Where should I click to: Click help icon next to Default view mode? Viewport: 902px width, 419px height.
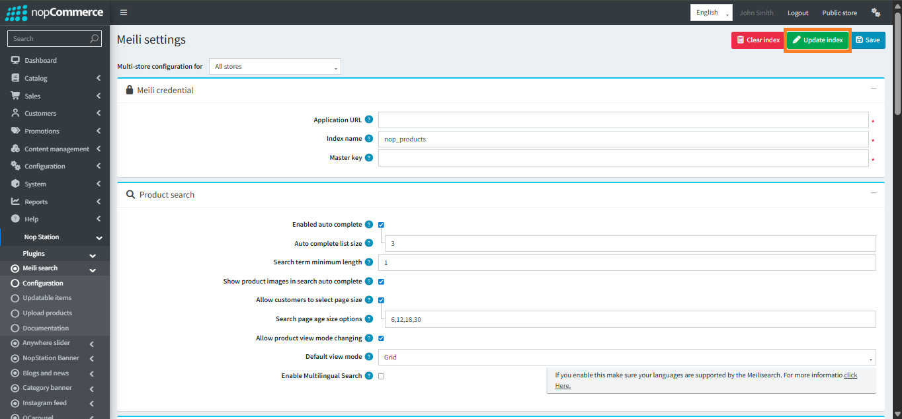click(369, 357)
